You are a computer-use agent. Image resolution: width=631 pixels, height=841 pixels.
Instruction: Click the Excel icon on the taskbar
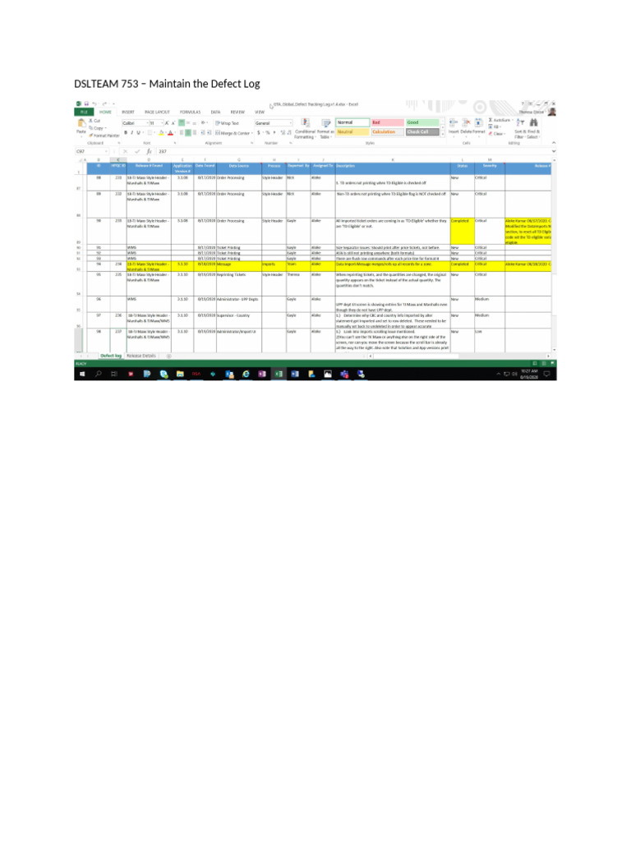[x=278, y=374]
